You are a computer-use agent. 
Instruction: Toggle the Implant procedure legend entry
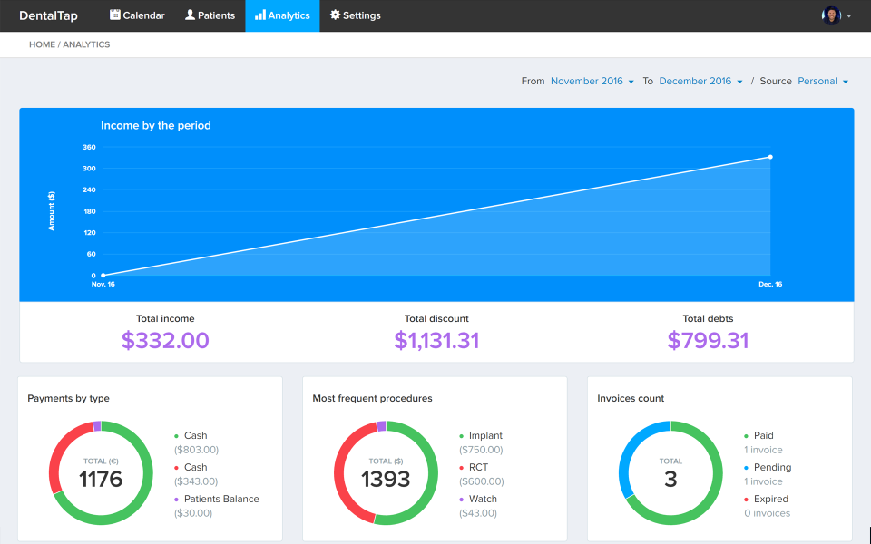[481, 436]
